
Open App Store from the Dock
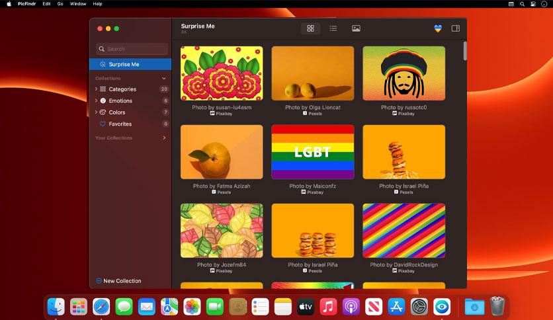tap(396, 306)
